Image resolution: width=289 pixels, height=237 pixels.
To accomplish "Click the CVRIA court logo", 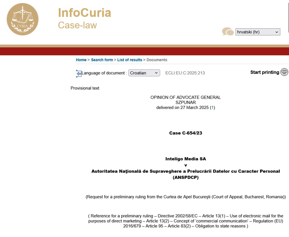I will point(22,19).
